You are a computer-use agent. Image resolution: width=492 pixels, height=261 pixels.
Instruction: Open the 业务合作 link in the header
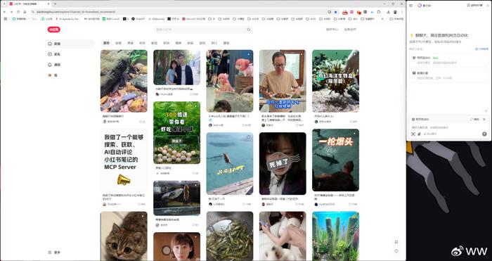click(x=350, y=30)
